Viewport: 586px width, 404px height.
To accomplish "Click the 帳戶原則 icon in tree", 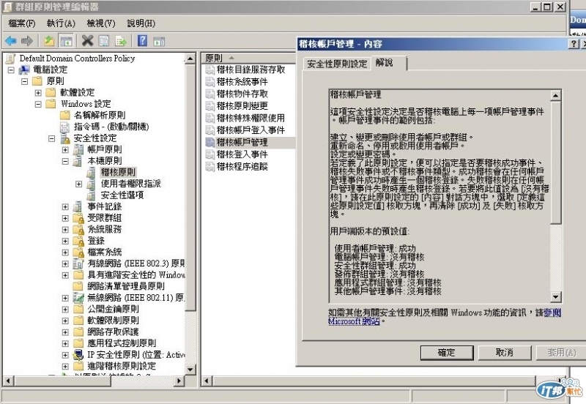I will (x=78, y=149).
